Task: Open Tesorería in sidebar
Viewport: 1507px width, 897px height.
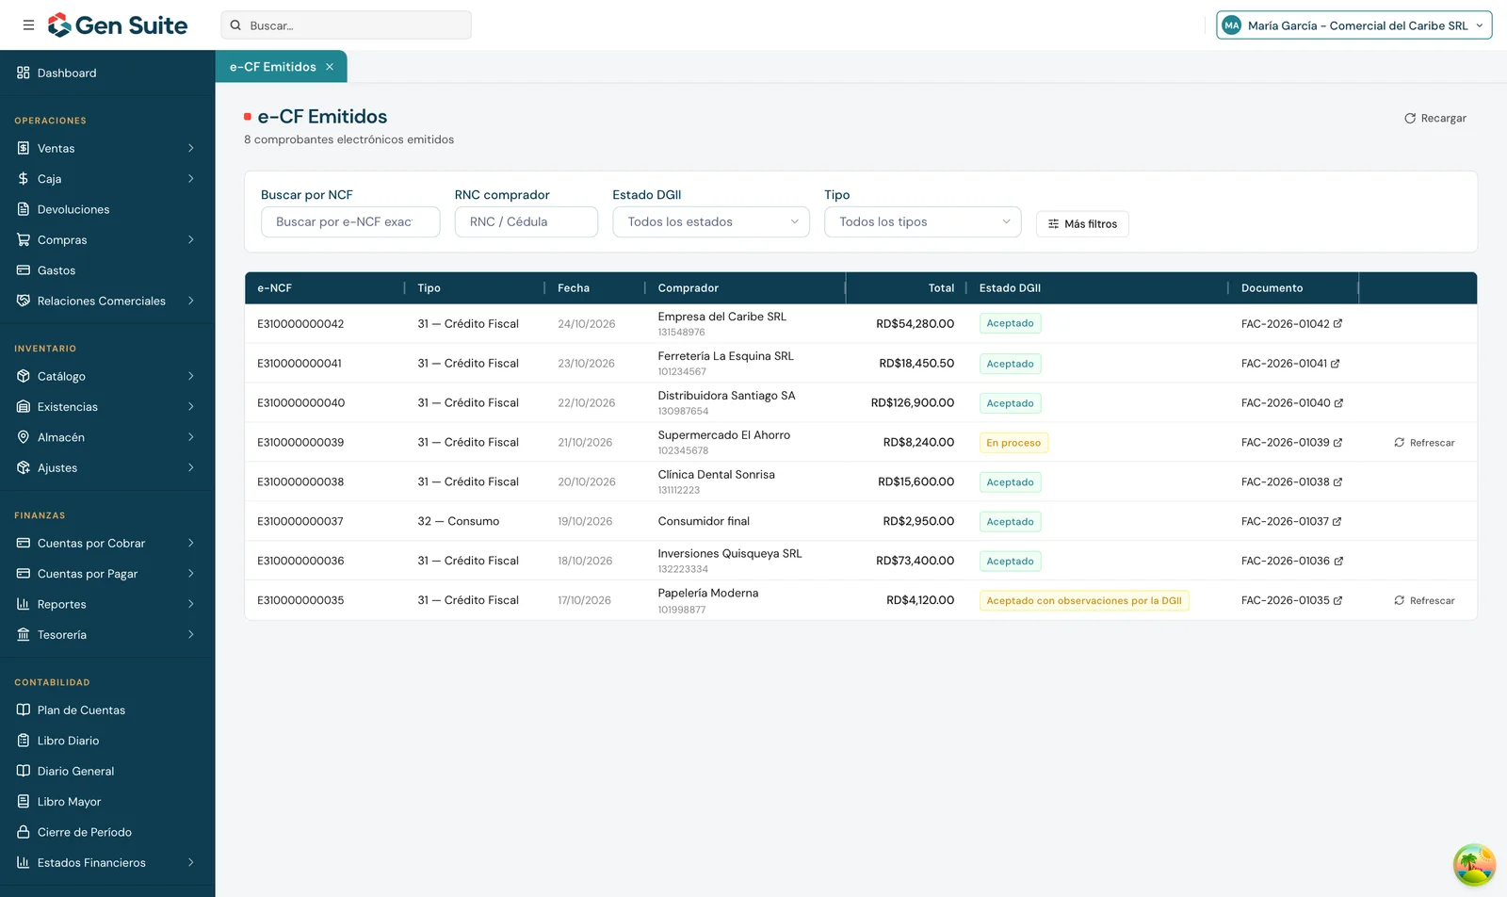Action: tap(107, 634)
